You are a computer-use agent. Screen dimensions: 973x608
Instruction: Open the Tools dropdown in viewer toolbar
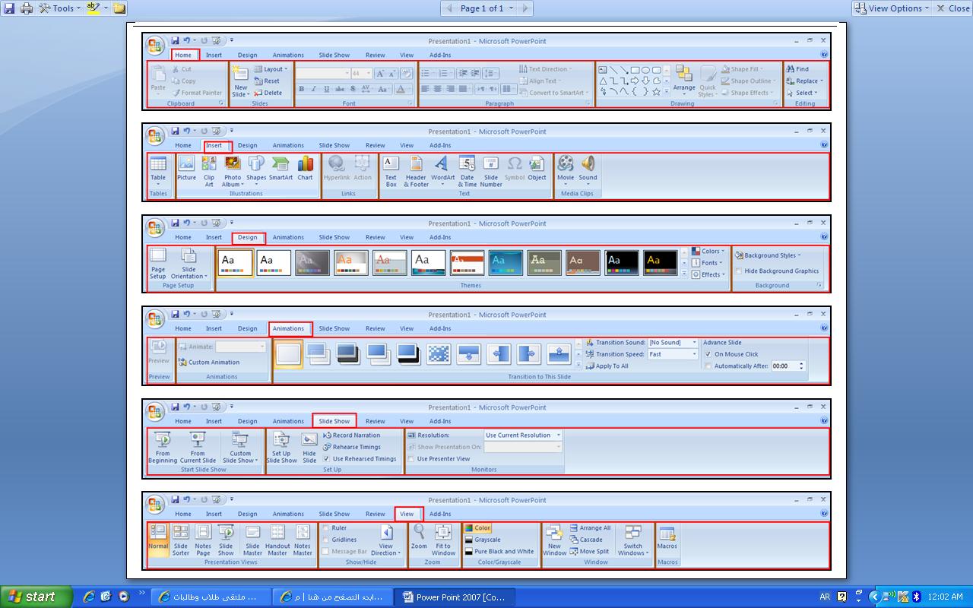pyautogui.click(x=59, y=8)
